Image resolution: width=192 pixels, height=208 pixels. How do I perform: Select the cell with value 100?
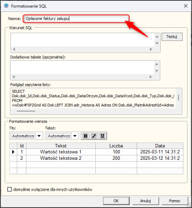pos(116,152)
